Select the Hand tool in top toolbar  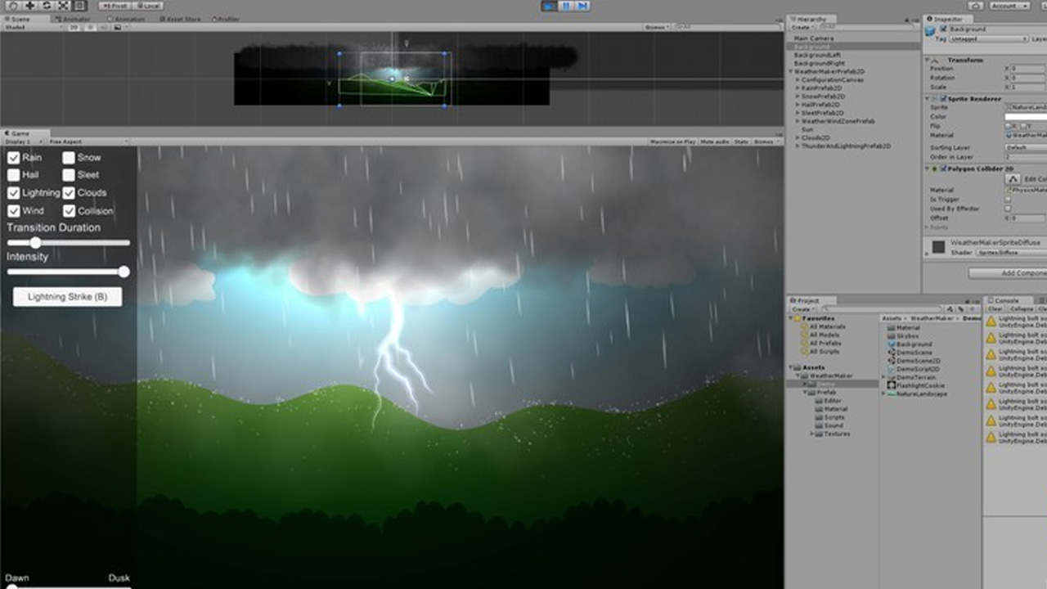coord(12,6)
